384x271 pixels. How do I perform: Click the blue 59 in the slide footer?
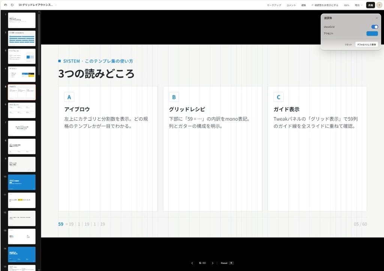point(61,224)
